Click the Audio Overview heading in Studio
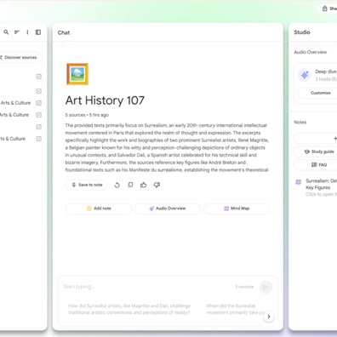This screenshot has width=337, height=337. click(x=311, y=52)
